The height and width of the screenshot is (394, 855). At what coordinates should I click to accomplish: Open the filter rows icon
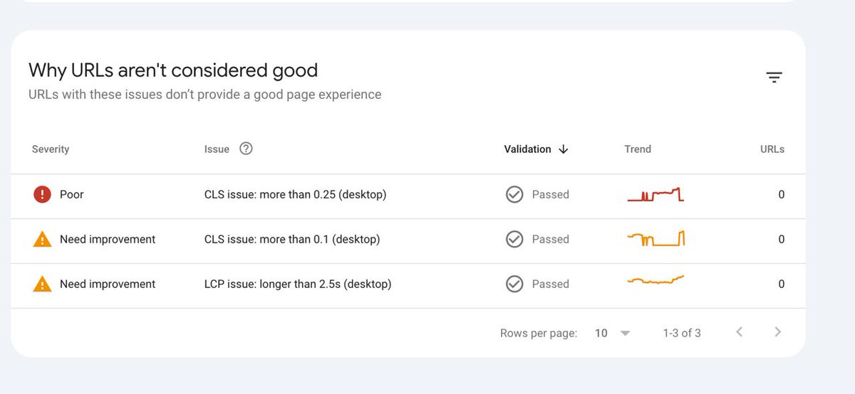point(774,78)
